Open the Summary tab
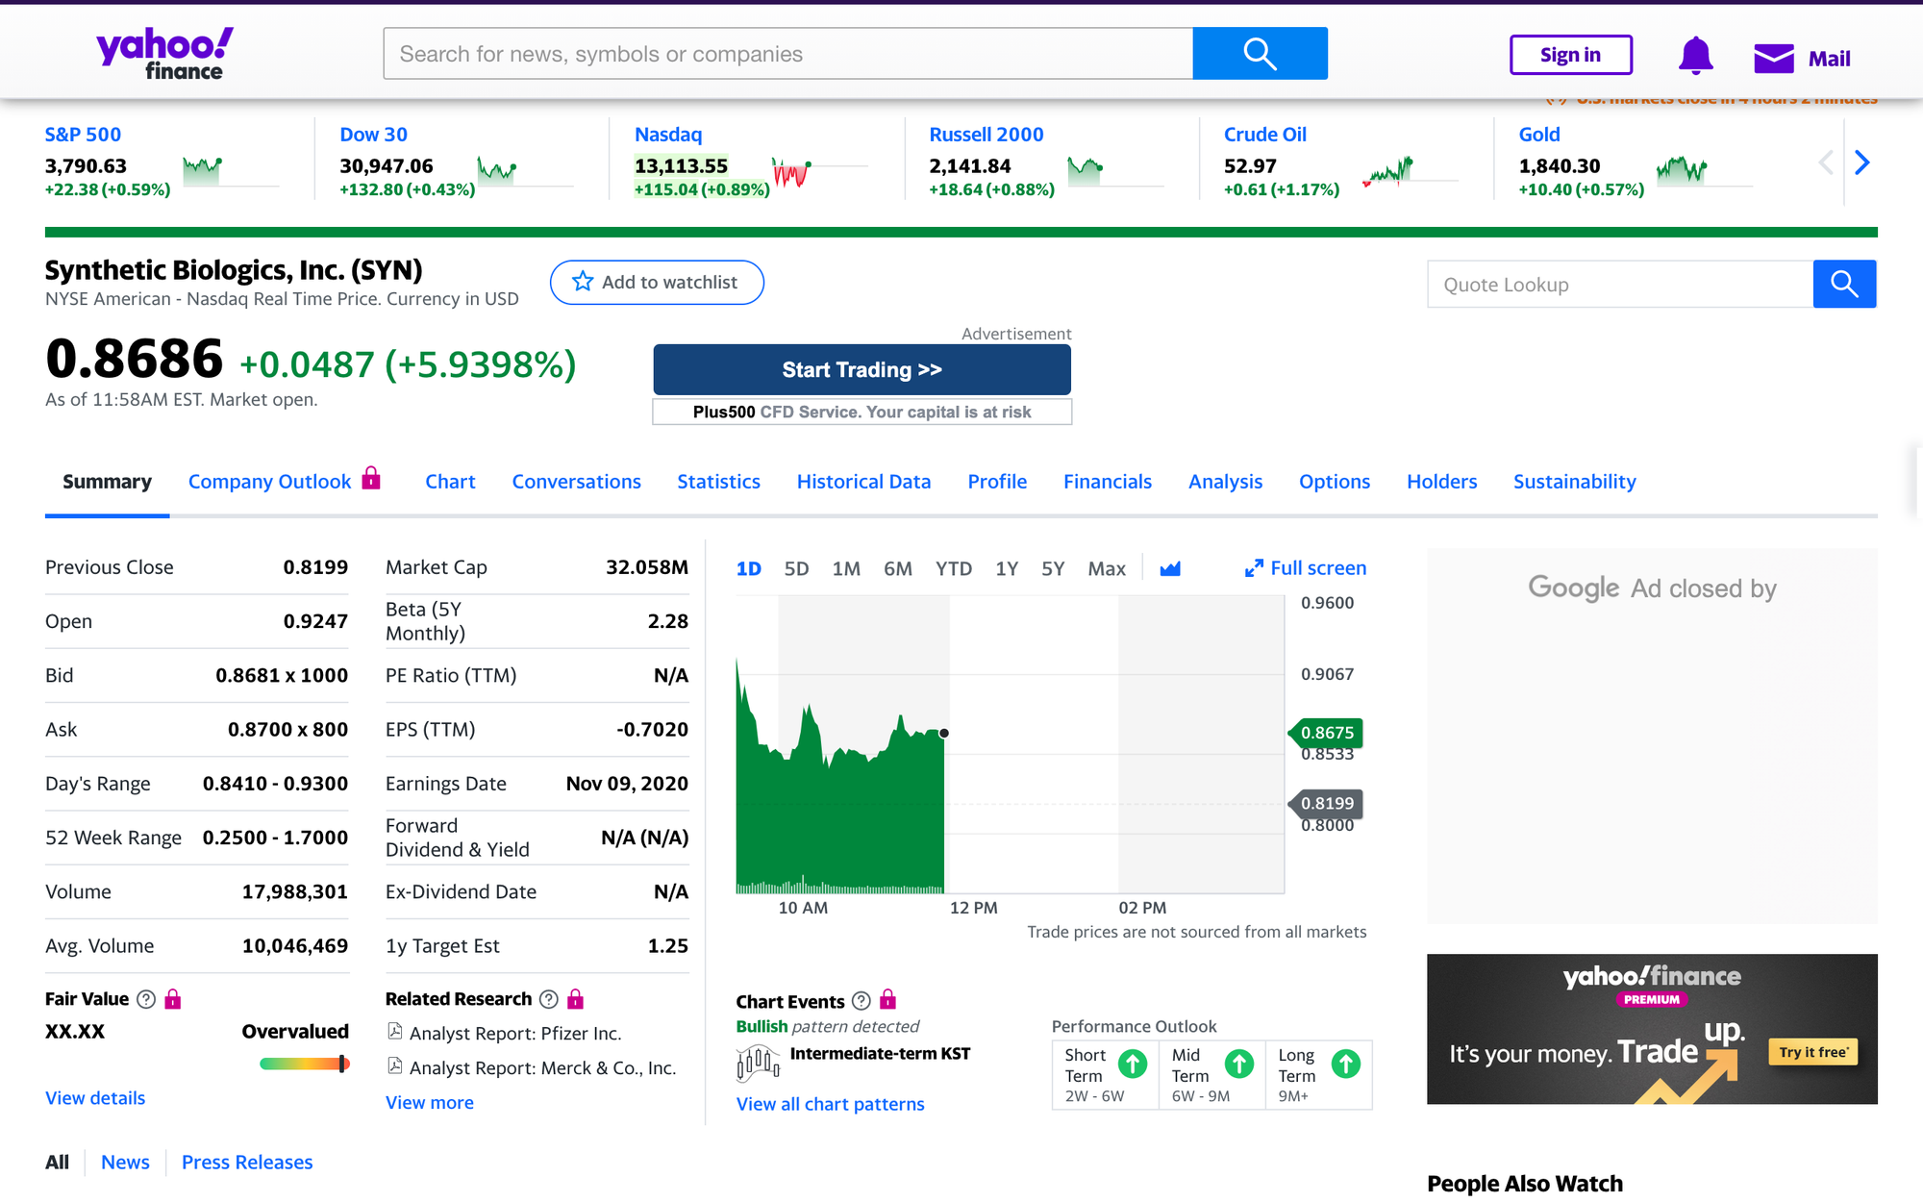Screen dimensions: 1923x1202 click(107, 482)
